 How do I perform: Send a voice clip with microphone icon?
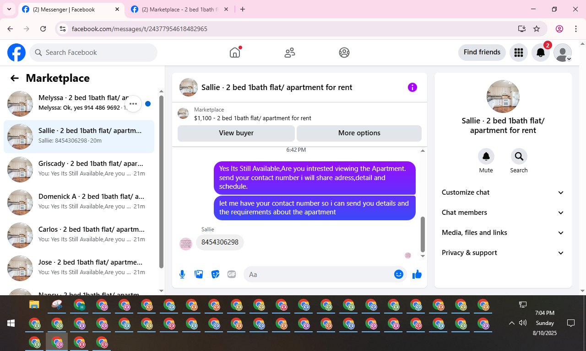coord(182,274)
